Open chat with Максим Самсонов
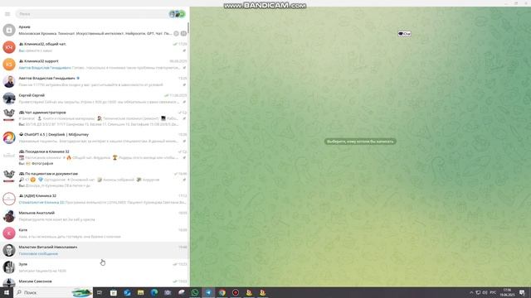The height and width of the screenshot is (298, 531). tap(95, 281)
